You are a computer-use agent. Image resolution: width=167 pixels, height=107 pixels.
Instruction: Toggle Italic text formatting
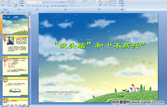pyautogui.click(x=30, y=6)
